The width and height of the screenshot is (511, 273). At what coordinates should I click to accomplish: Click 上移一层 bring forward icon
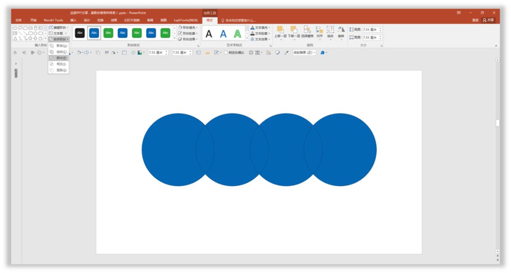point(280,30)
